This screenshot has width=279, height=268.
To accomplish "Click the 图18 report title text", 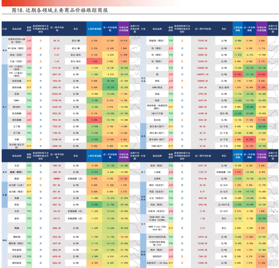I will click(x=60, y=10).
